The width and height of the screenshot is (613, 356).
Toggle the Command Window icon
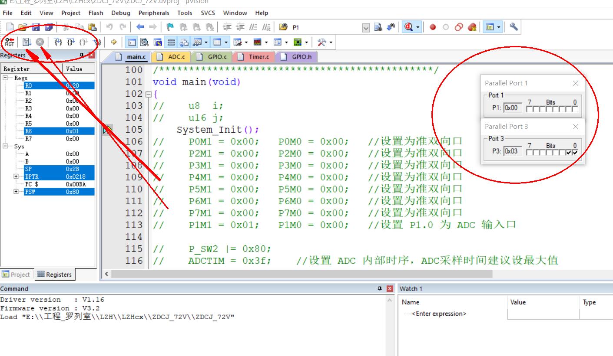pos(132,42)
